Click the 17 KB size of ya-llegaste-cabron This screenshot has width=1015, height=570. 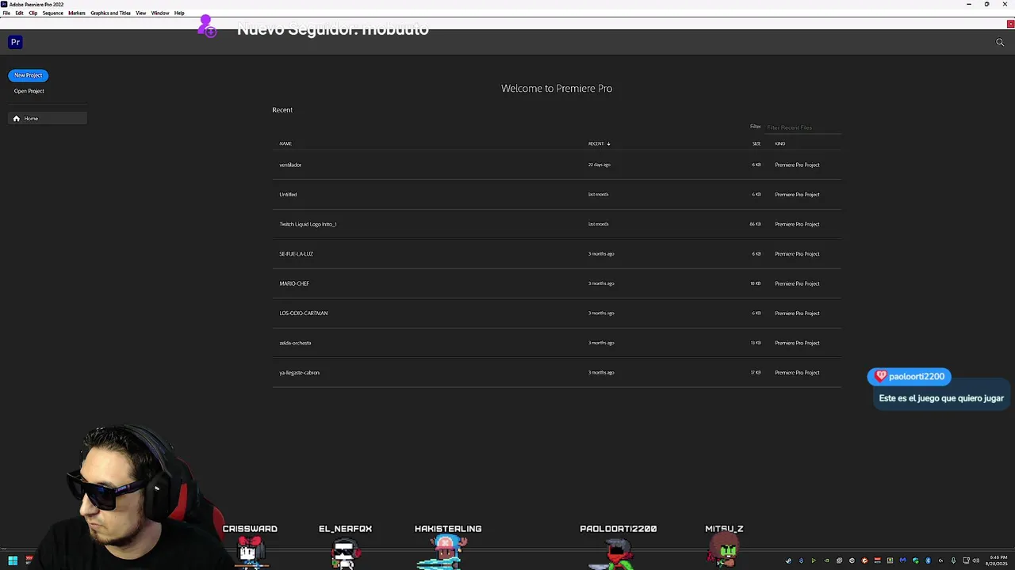point(756,373)
